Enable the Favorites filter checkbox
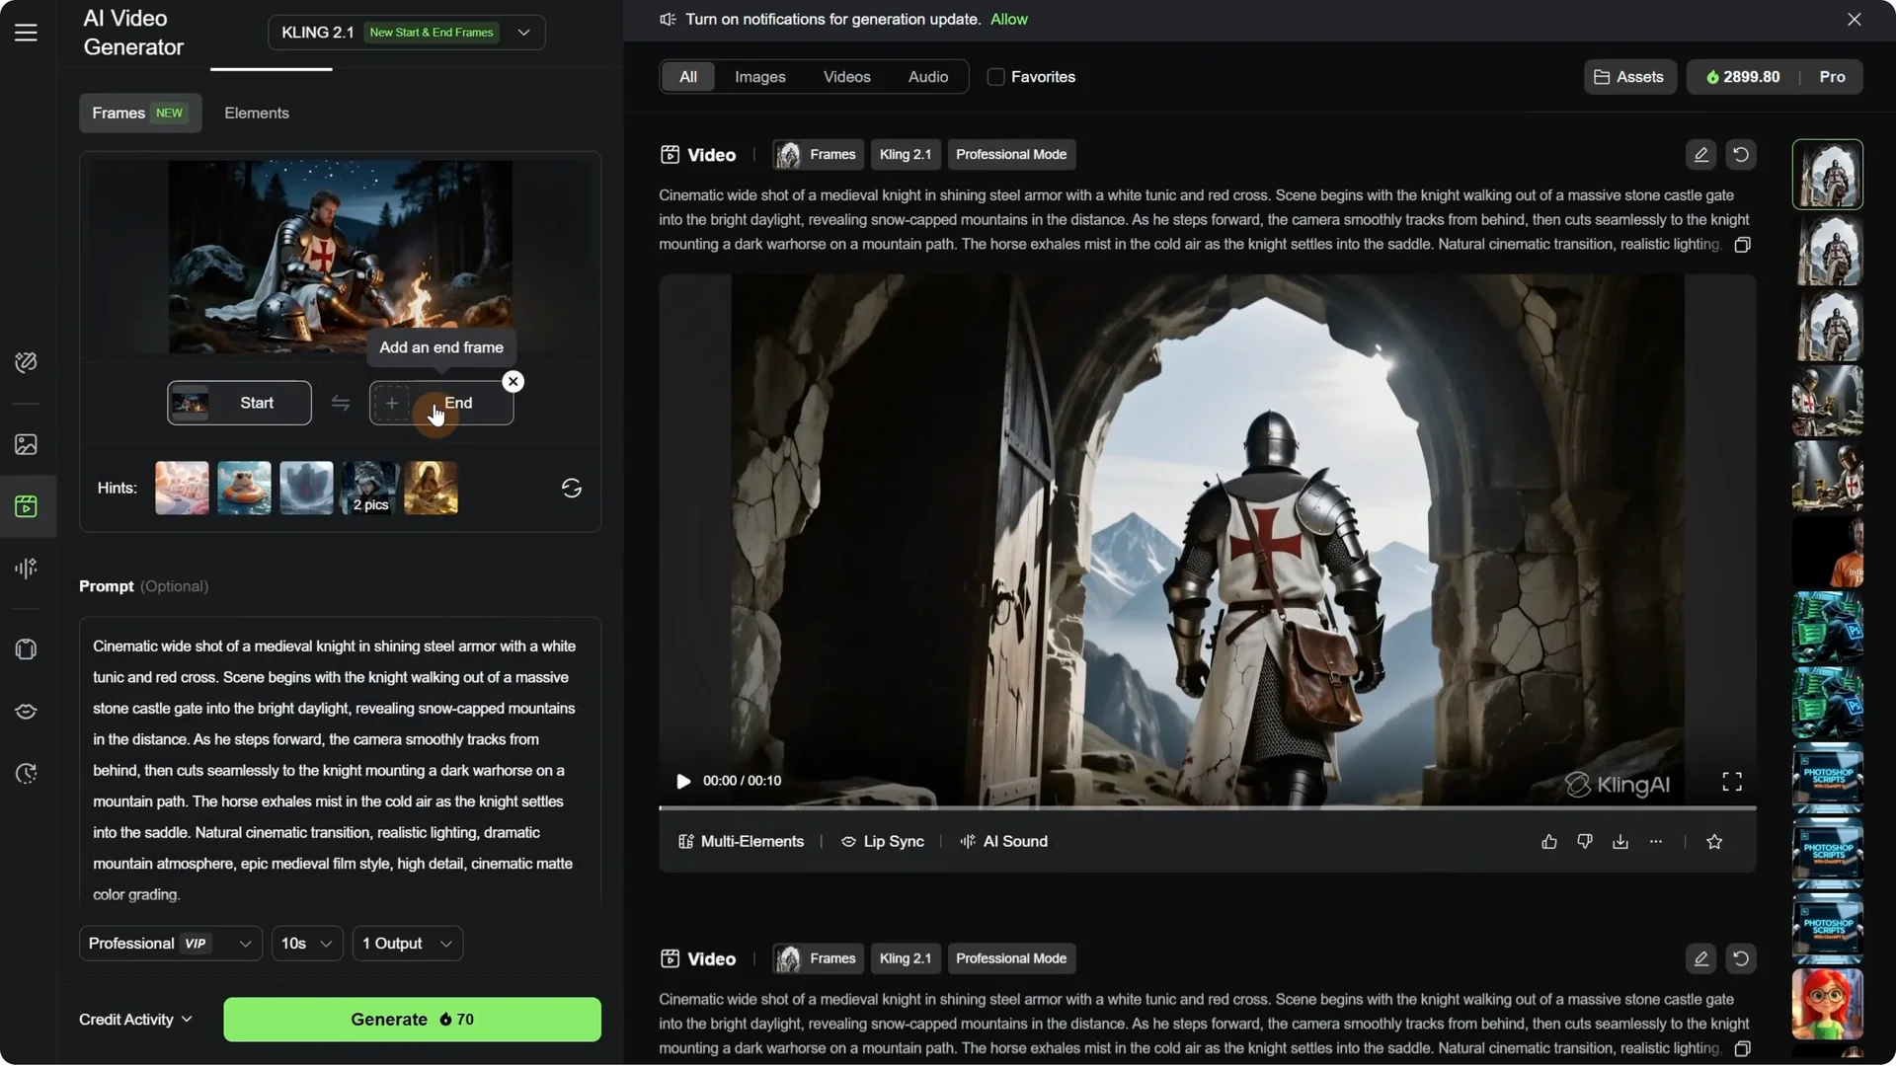Image resolution: width=1896 pixels, height=1066 pixels. (997, 76)
